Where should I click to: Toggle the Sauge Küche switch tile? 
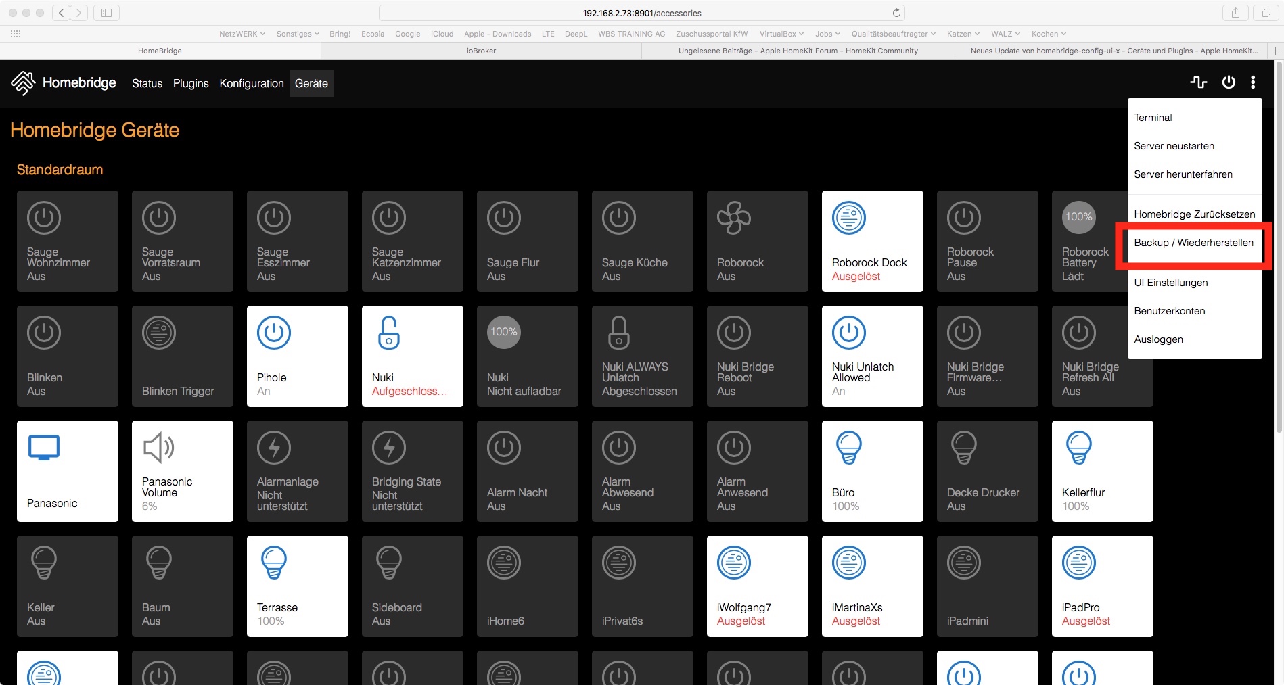click(643, 241)
